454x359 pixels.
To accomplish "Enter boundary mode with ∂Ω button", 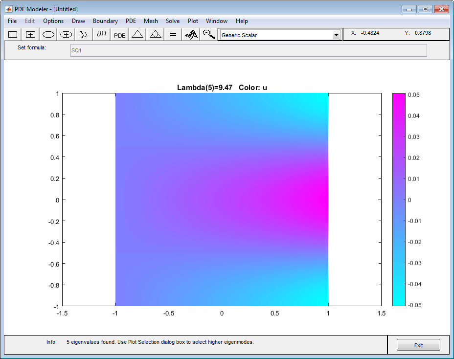I will pos(102,35).
